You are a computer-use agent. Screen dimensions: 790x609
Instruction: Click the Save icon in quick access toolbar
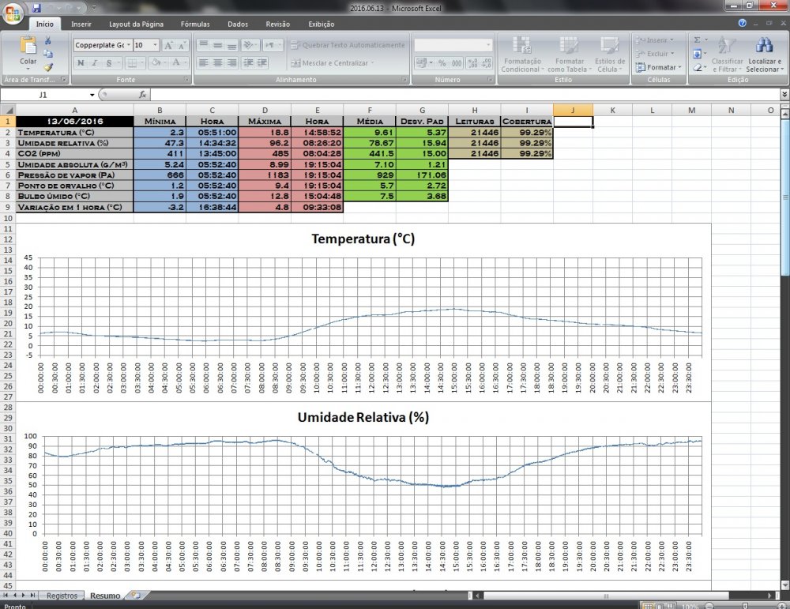37,7
